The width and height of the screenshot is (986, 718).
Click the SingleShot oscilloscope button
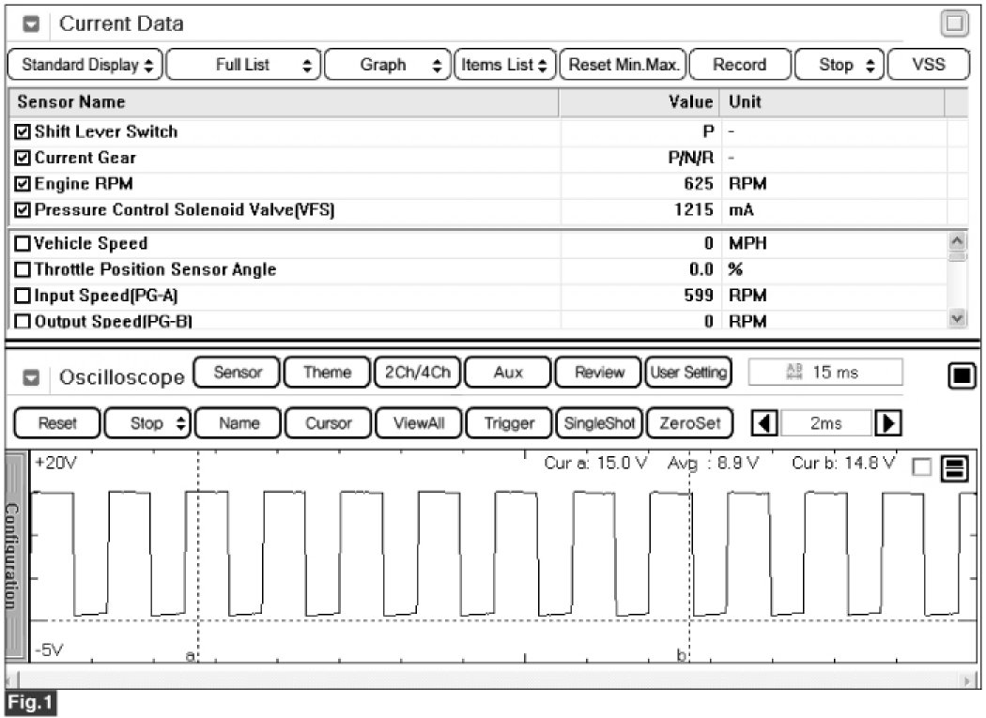click(597, 423)
